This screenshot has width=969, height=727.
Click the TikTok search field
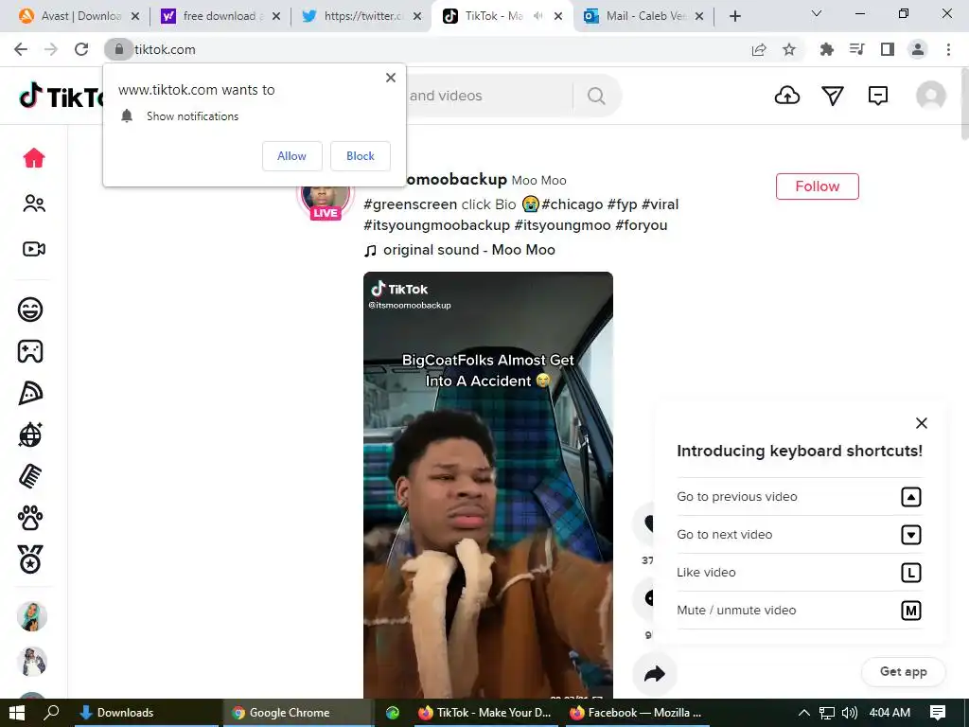488,96
